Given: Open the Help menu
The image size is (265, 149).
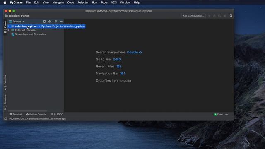Looking at the screenshot, I should pyautogui.click(x=137, y=2).
